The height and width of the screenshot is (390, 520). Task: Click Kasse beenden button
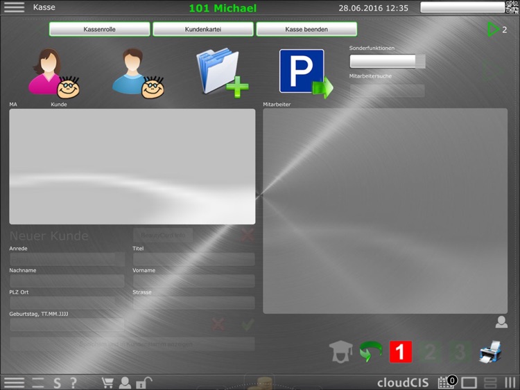coord(306,29)
